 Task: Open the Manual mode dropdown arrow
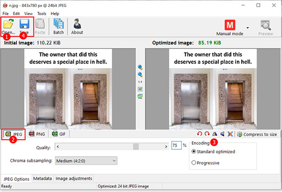[248, 28]
